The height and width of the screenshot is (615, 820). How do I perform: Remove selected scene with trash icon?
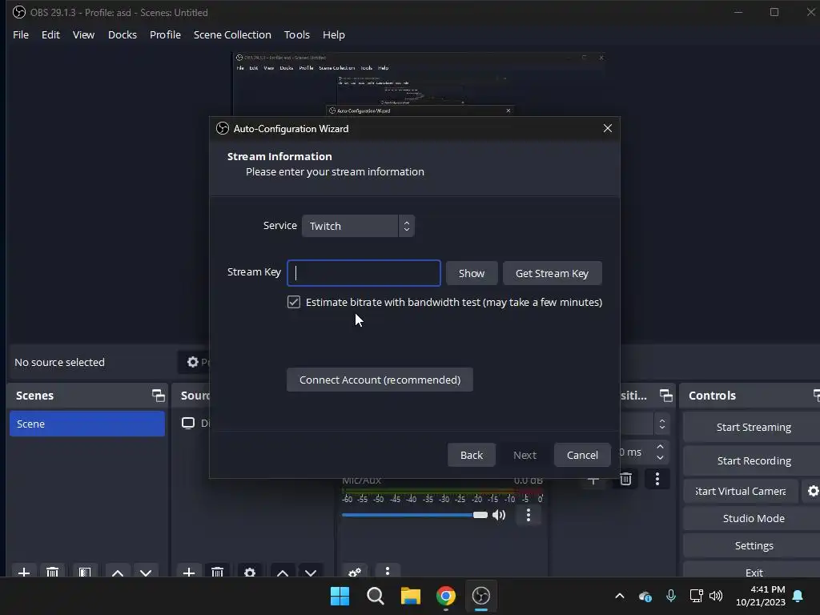52,572
